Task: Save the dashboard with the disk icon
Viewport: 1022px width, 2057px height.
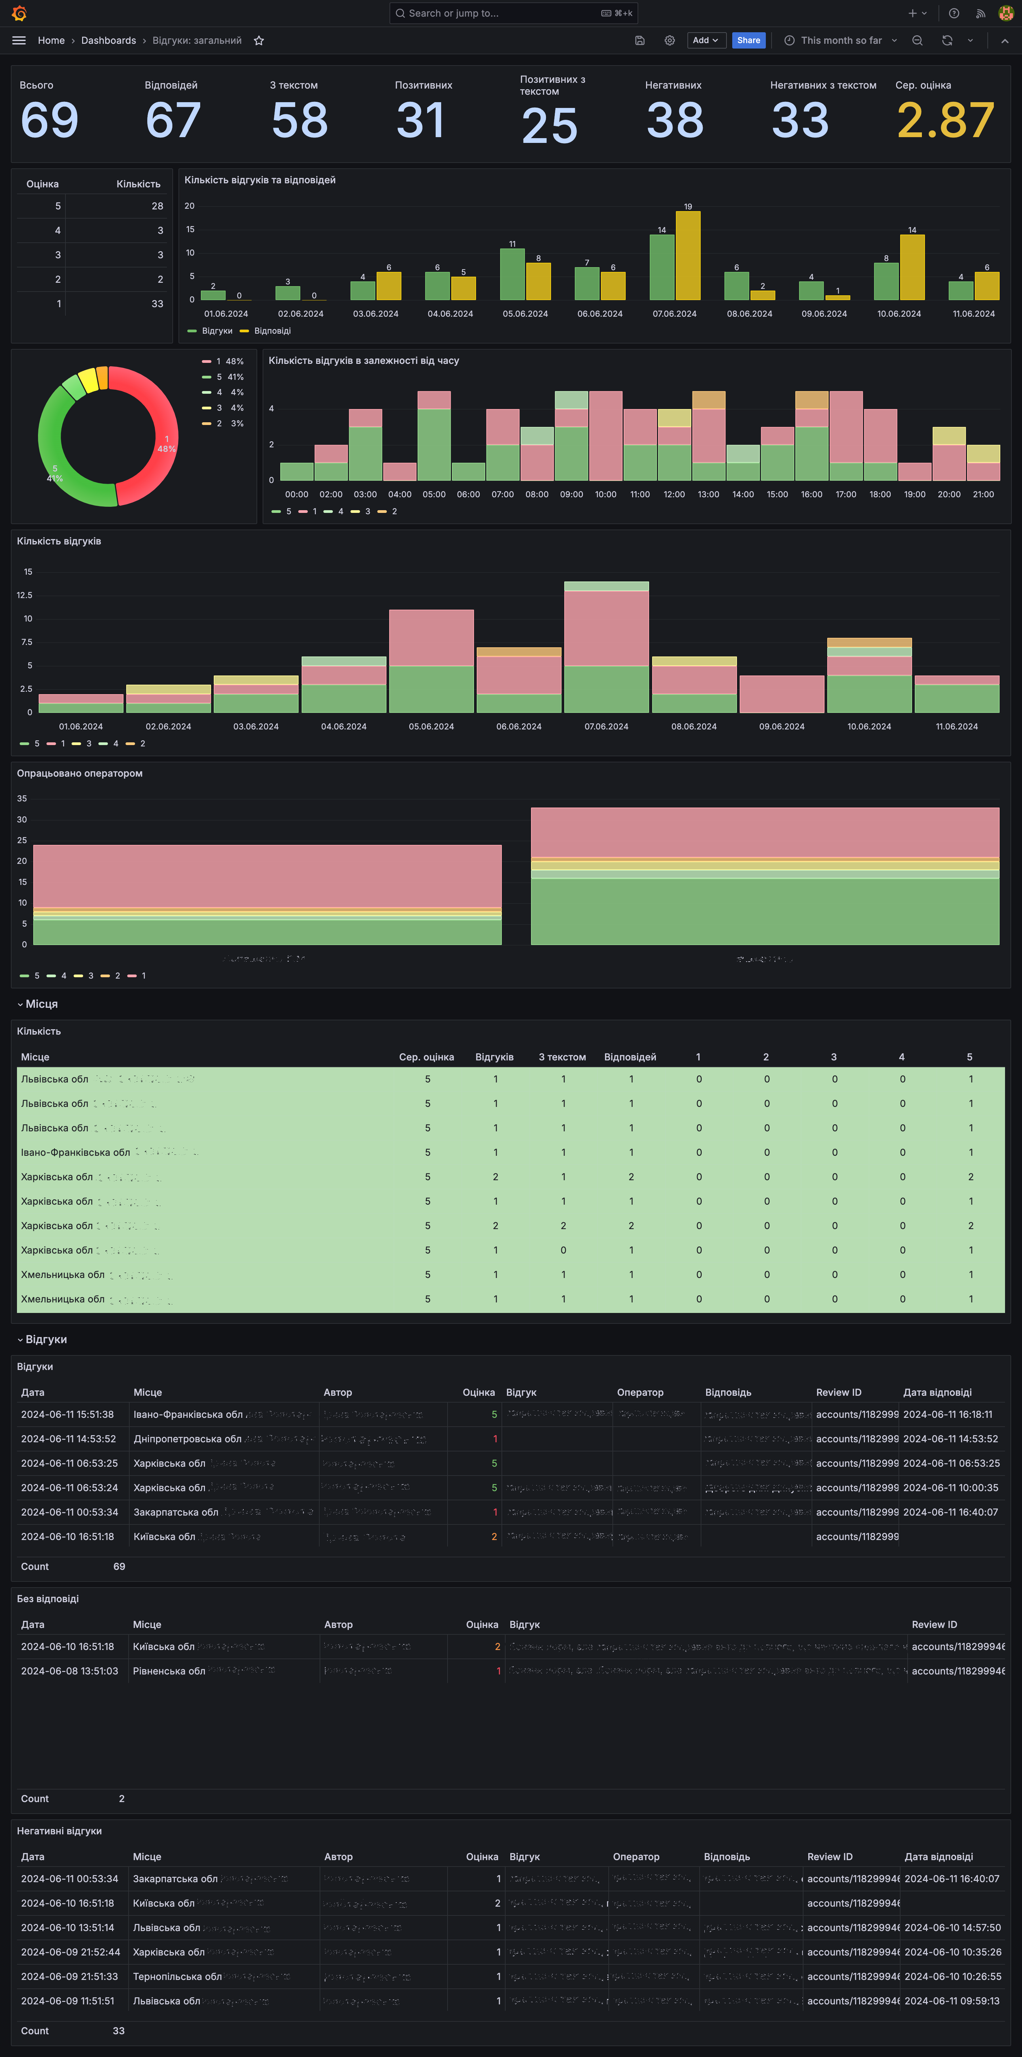Action: pos(640,41)
